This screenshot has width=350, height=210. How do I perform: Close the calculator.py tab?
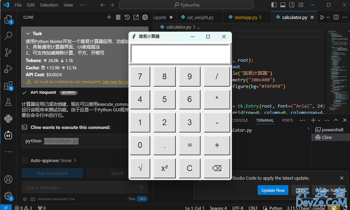click(312, 17)
